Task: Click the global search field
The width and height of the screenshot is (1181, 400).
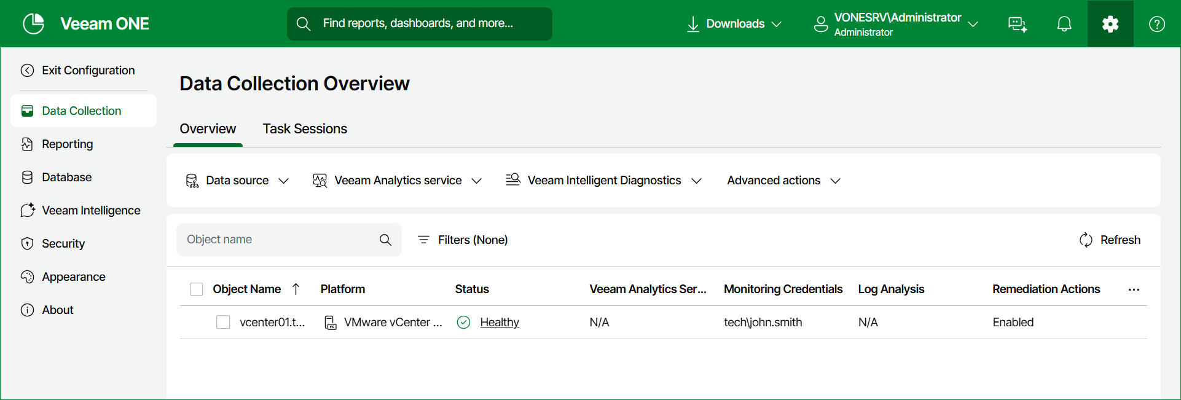Action: [x=420, y=24]
